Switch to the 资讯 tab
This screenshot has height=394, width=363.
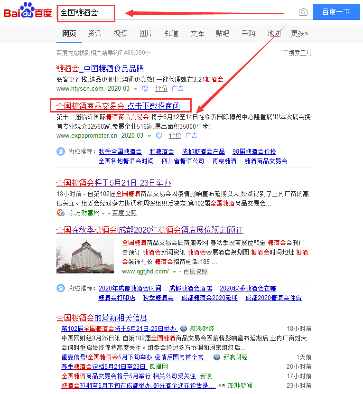94,33
